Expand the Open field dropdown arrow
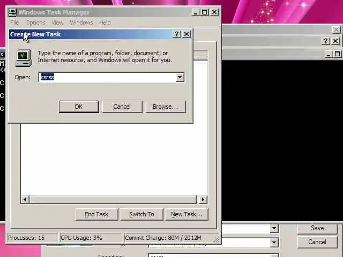The image size is (343, 257). click(180, 77)
